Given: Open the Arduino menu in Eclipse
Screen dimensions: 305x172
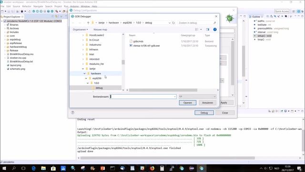Looking at the screenshot, I should pyautogui.click(x=74, y=6).
